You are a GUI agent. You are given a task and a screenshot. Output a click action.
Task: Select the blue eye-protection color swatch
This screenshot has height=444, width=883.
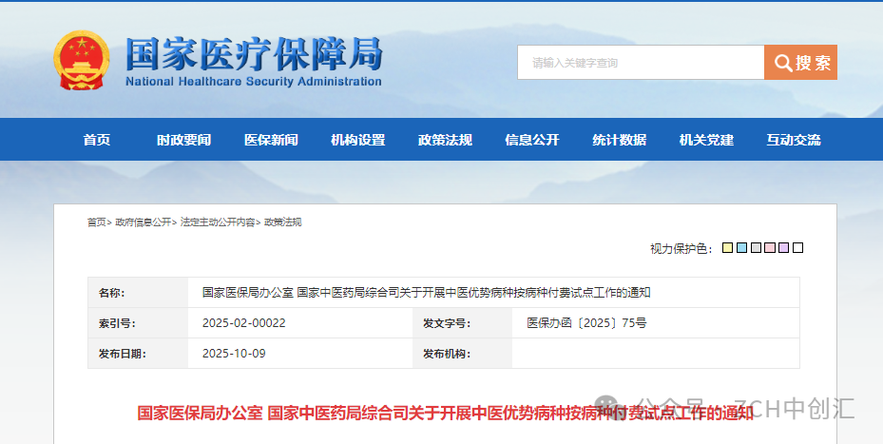pyautogui.click(x=741, y=248)
